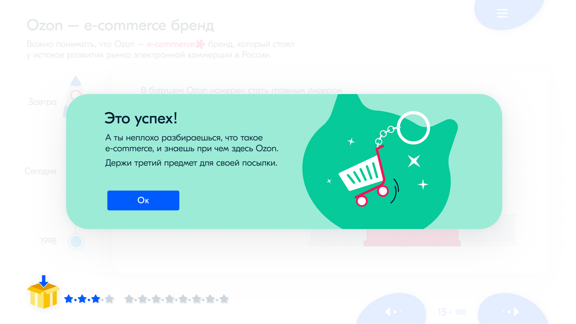
Task: Select the Сегодня timeline label
Action: (x=40, y=171)
